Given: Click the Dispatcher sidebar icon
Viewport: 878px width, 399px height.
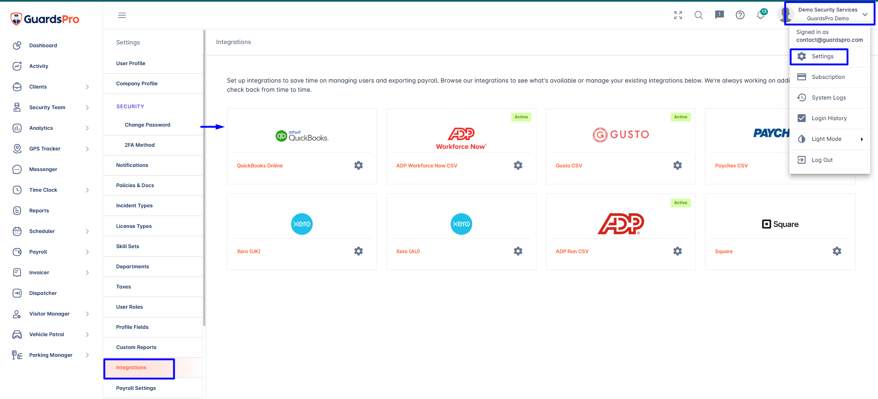Looking at the screenshot, I should coord(17,293).
